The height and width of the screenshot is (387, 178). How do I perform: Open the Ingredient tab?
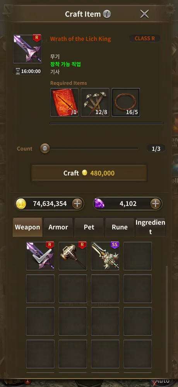pos(151,227)
